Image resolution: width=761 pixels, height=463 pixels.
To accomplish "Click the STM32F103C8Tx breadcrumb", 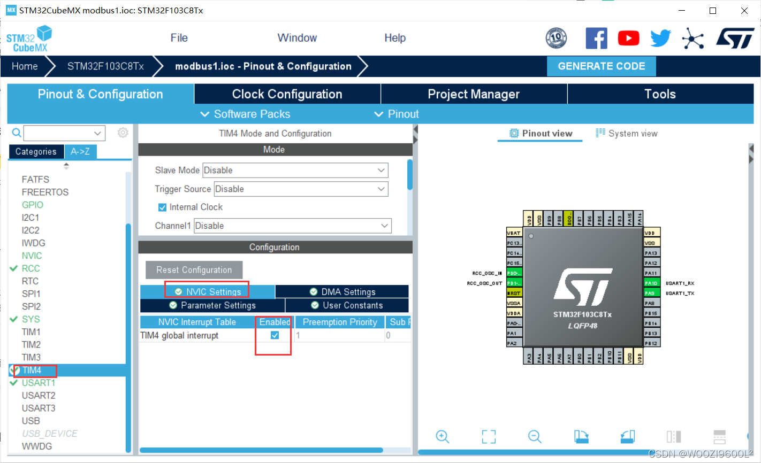I will point(105,66).
